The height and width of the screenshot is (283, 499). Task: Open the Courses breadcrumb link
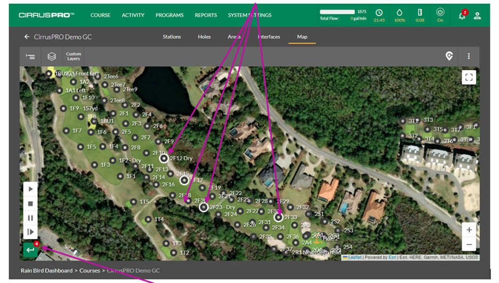[x=90, y=271]
